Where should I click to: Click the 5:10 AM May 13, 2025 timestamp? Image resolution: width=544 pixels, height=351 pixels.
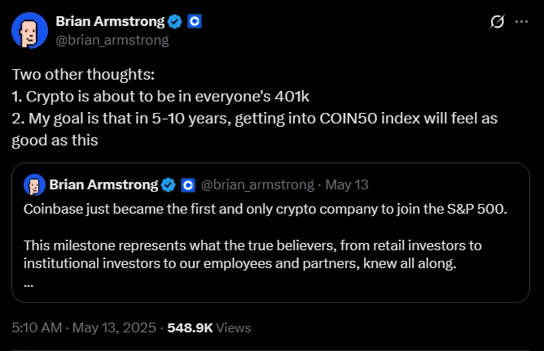pyautogui.click(x=84, y=327)
